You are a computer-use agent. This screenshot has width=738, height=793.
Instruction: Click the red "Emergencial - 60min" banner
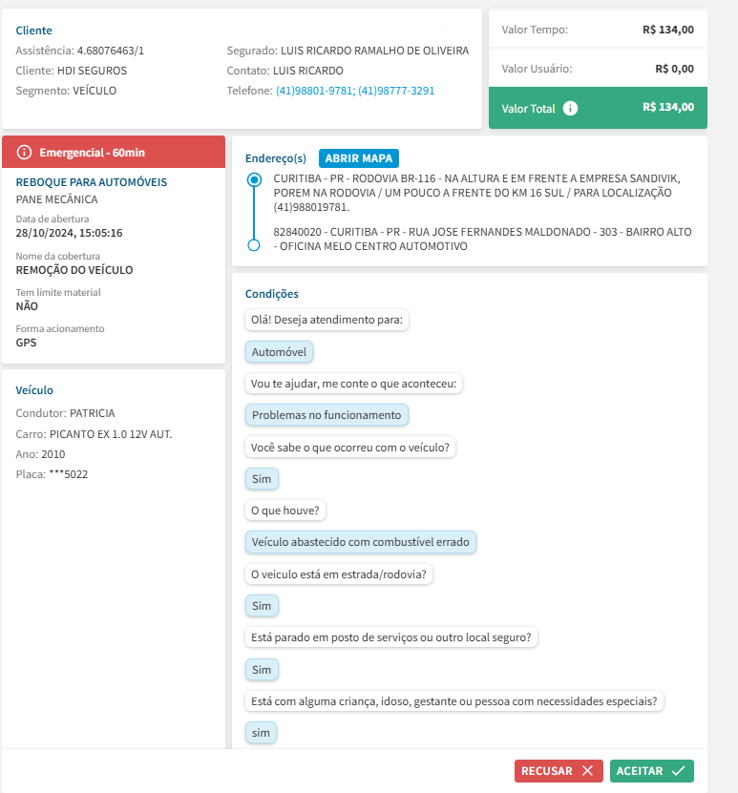[113, 153]
